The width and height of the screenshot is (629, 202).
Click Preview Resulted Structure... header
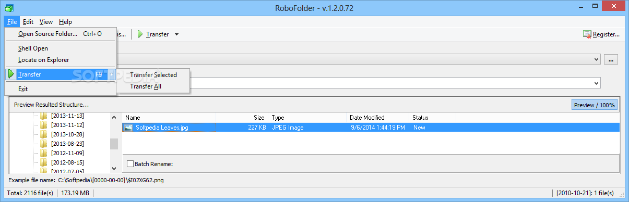click(x=51, y=105)
